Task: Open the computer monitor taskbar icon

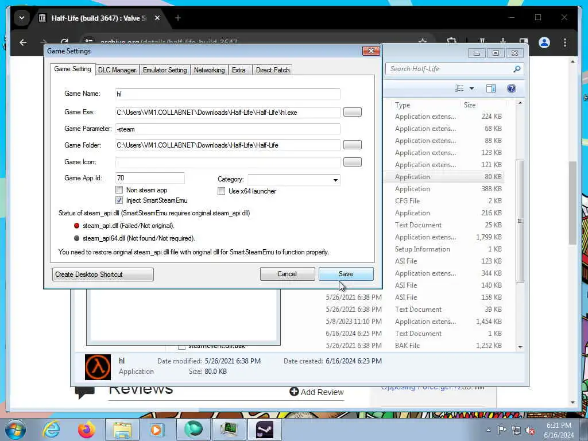Action: (x=229, y=430)
